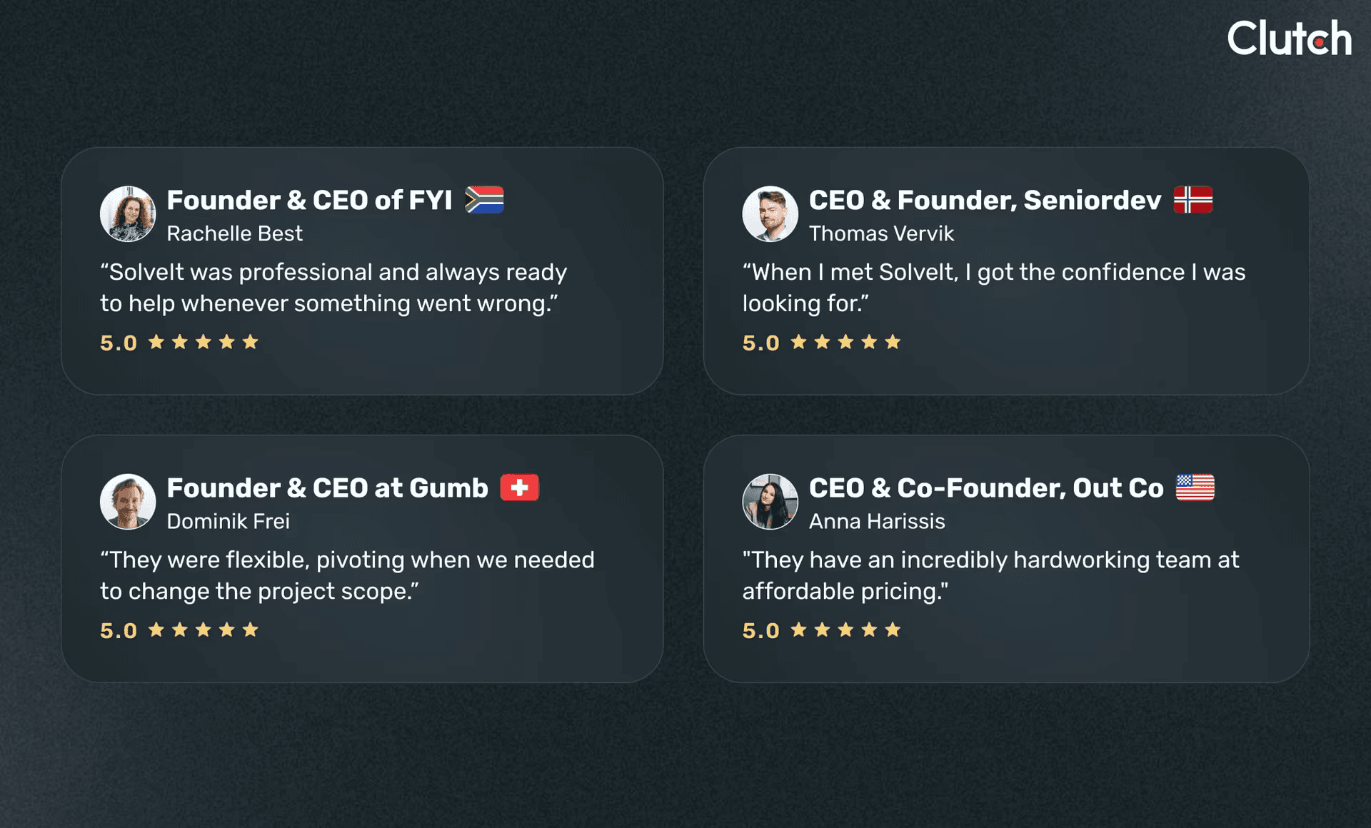Click the five stars under Anna Harissis's quote

coord(845,630)
